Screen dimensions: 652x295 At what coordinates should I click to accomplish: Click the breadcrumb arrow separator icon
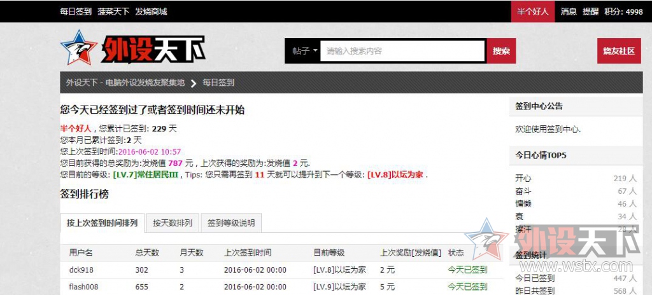(193, 83)
